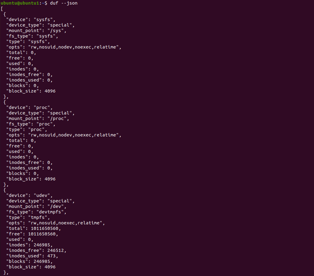
Task: Click first "rw,nosuid,nodev,noexec,relatime" opts string
Action: pos(73,47)
